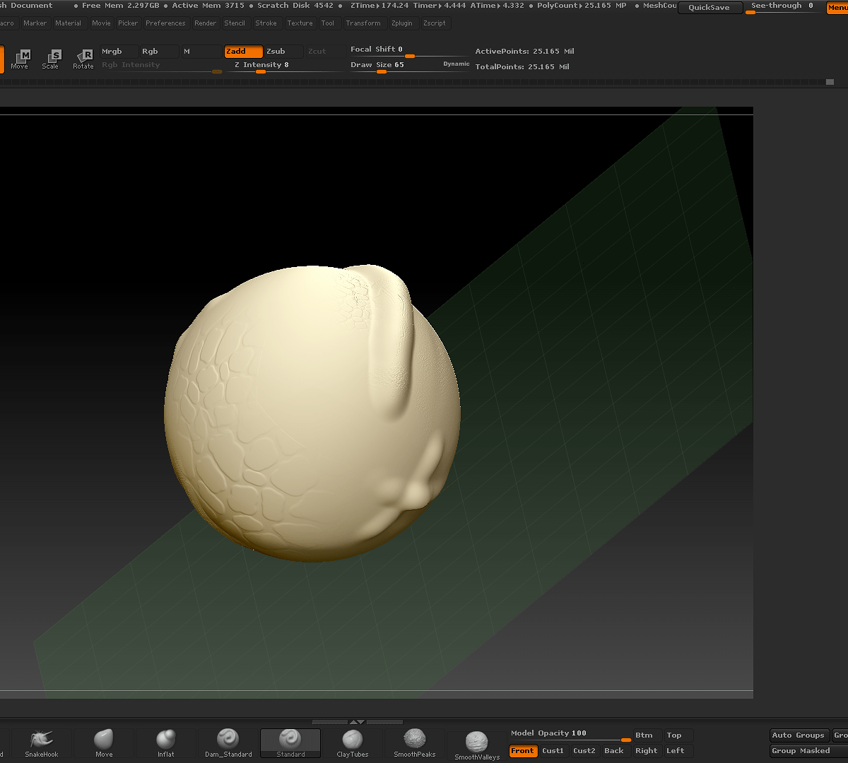This screenshot has height=763, width=848.
Task: Switch to Front view
Action: click(523, 751)
